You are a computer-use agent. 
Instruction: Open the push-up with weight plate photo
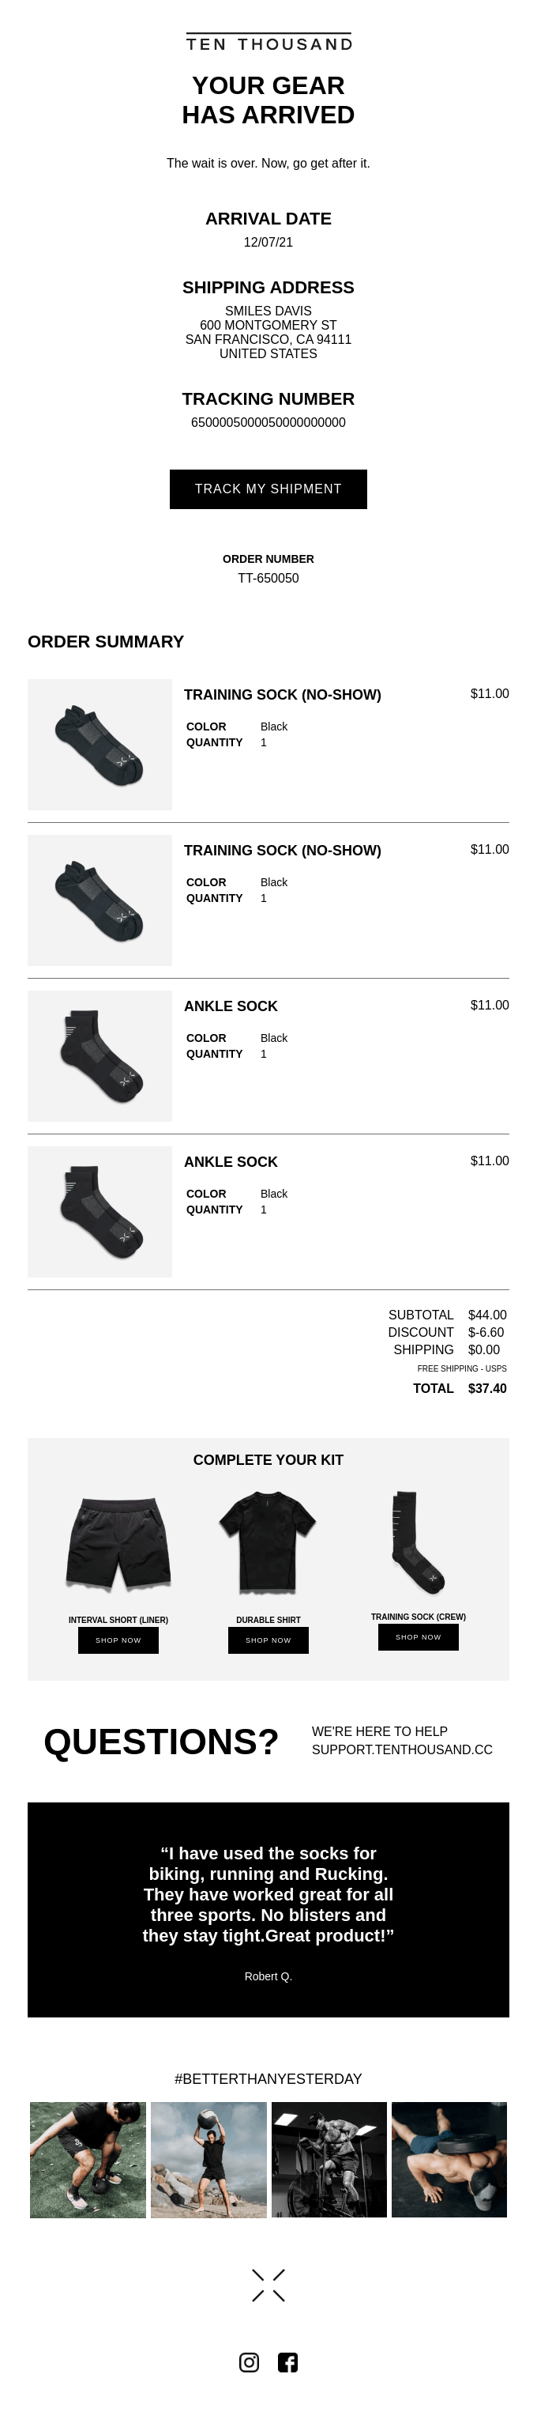click(449, 2160)
